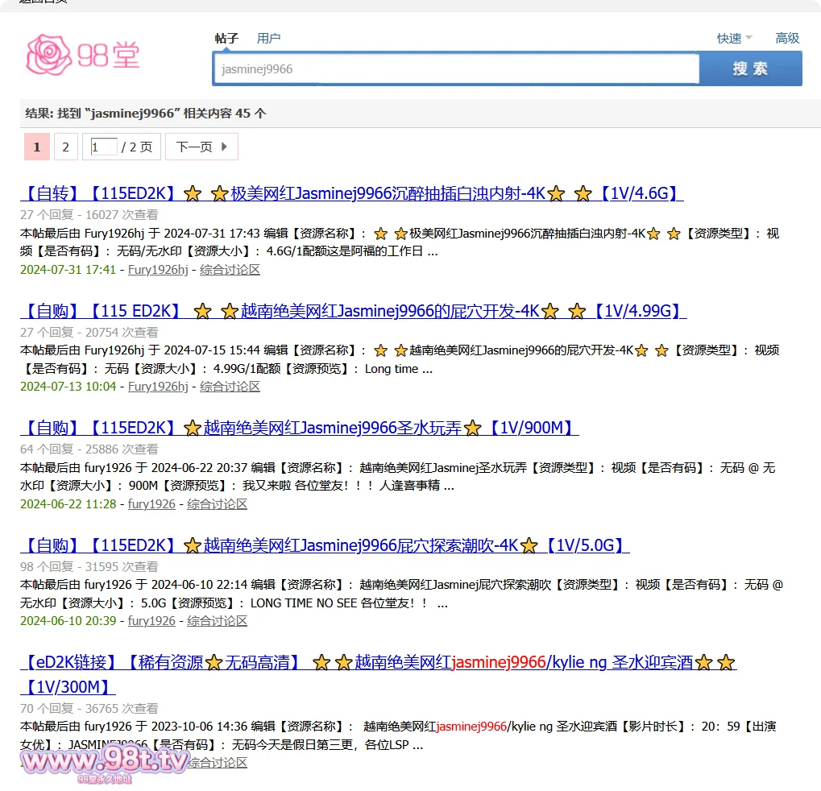Focus the search keyword input field
The image size is (821, 791).
pos(455,69)
